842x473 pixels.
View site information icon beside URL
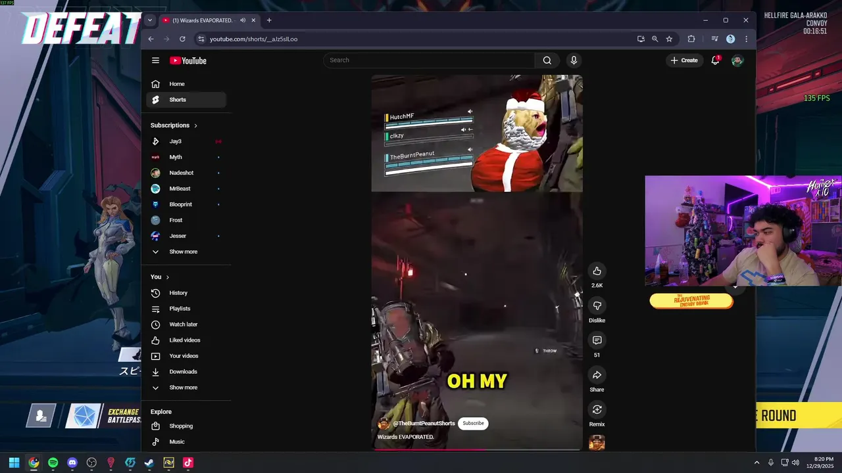(x=201, y=39)
